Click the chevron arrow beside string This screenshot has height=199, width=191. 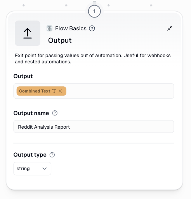point(45,169)
